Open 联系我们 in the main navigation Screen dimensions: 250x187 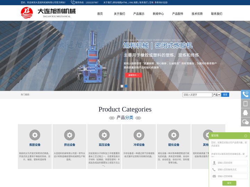coord(217,14)
